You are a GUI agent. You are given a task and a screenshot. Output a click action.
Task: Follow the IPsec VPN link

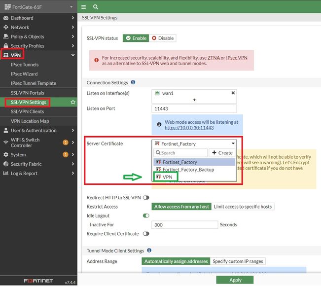point(237,58)
